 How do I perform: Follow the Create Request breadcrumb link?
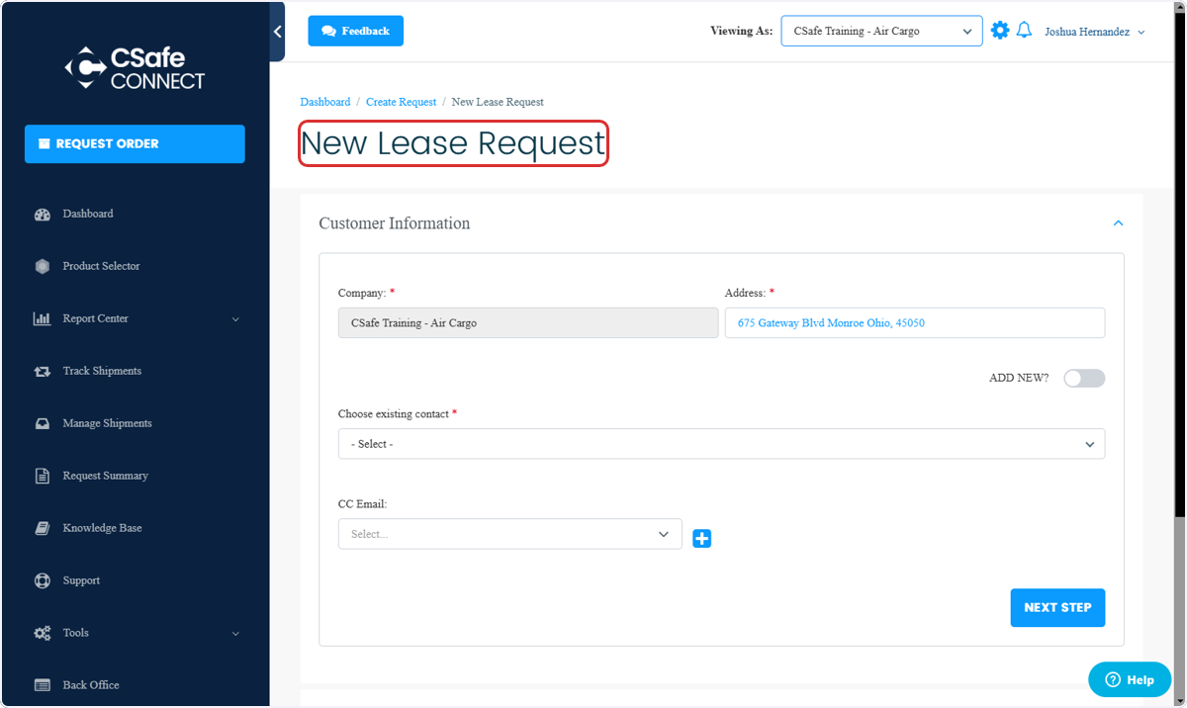coord(401,102)
